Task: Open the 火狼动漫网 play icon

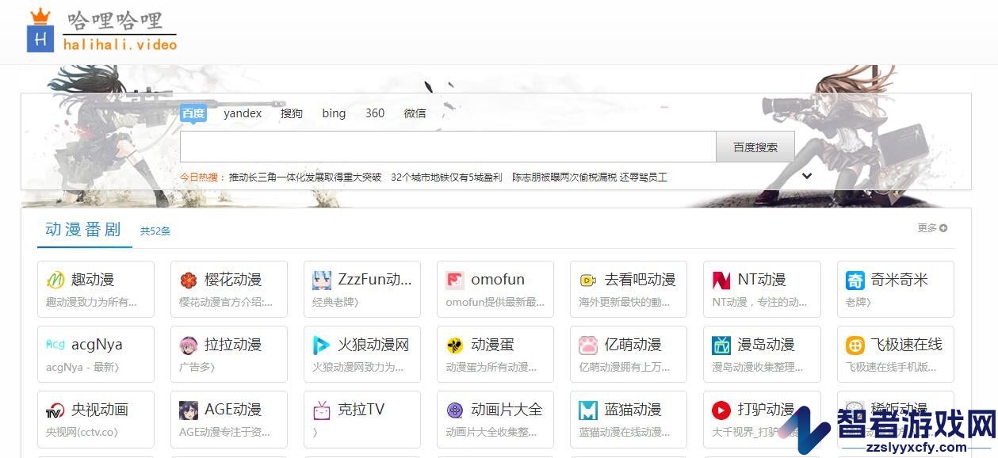Action: tap(322, 345)
